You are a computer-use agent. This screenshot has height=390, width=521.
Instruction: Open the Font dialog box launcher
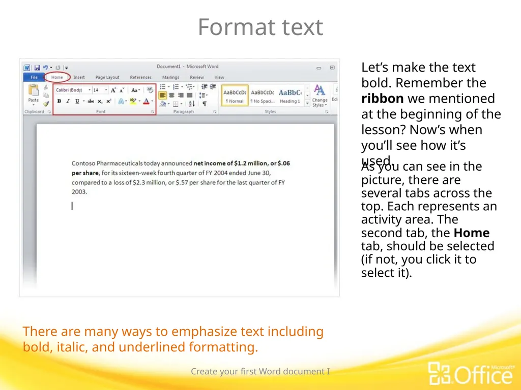click(153, 112)
